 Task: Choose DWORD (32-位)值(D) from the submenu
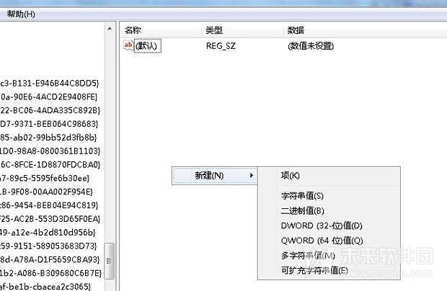pyautogui.click(x=329, y=225)
